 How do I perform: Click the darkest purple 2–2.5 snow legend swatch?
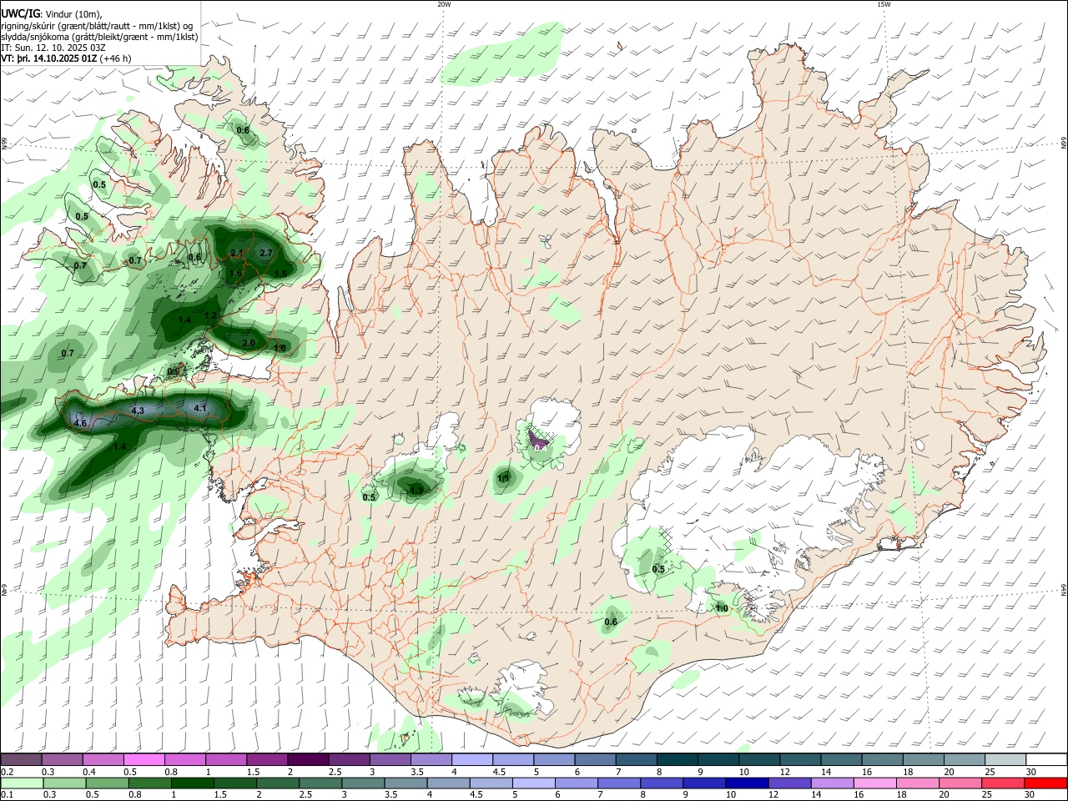pos(306,759)
